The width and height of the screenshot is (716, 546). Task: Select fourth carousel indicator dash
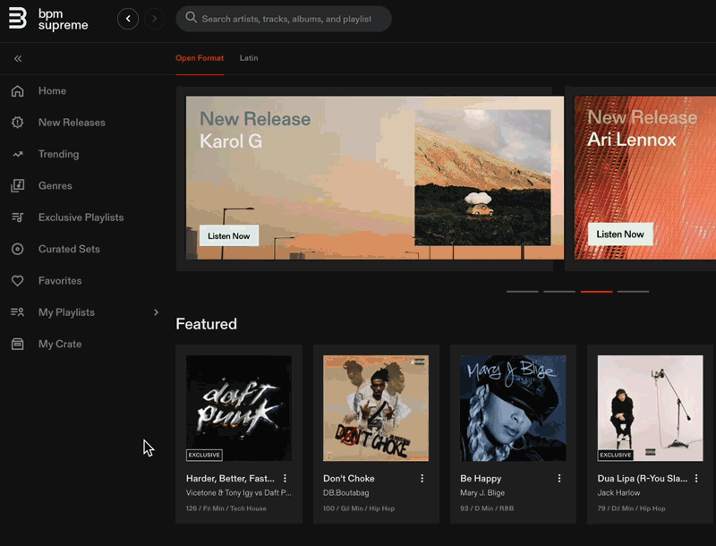[634, 291]
